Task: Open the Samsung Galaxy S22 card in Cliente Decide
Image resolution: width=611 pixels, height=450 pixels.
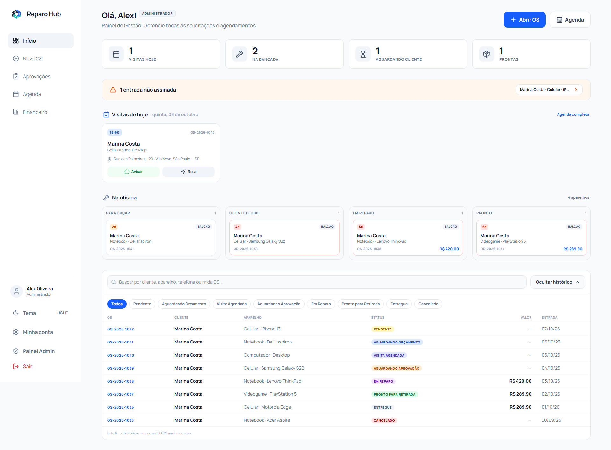Action: (284, 238)
